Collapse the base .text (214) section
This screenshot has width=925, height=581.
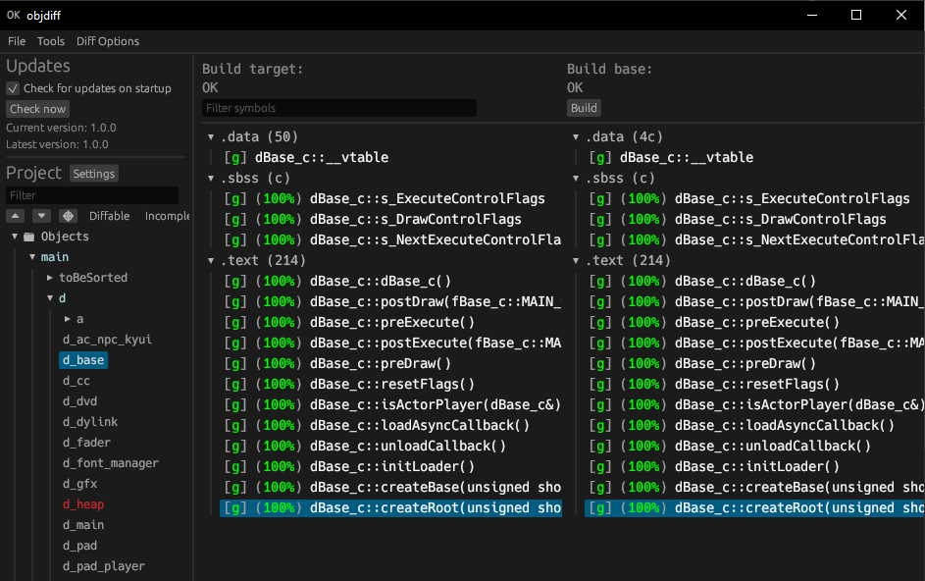point(576,260)
